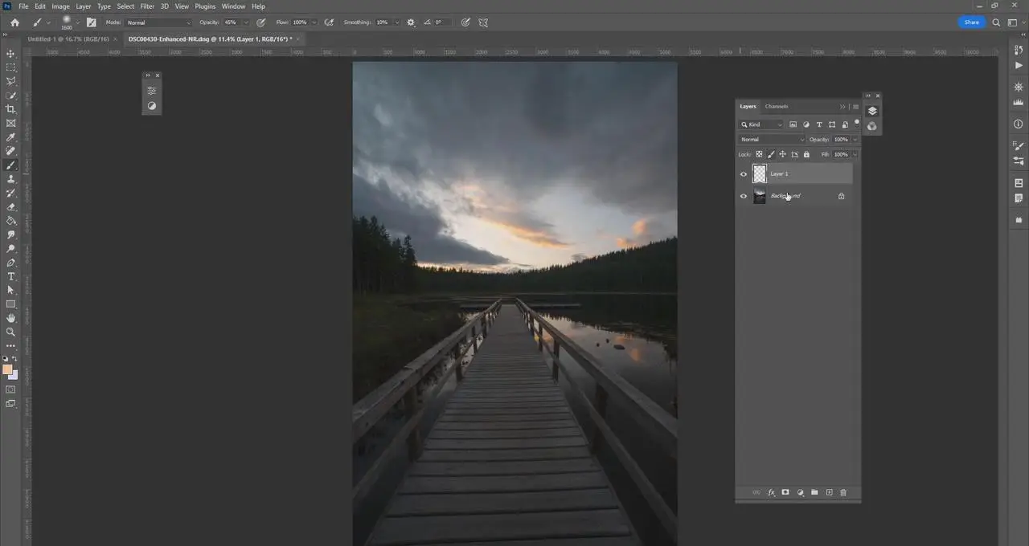
Task: Toggle lock transparent pixels
Action: click(759, 154)
